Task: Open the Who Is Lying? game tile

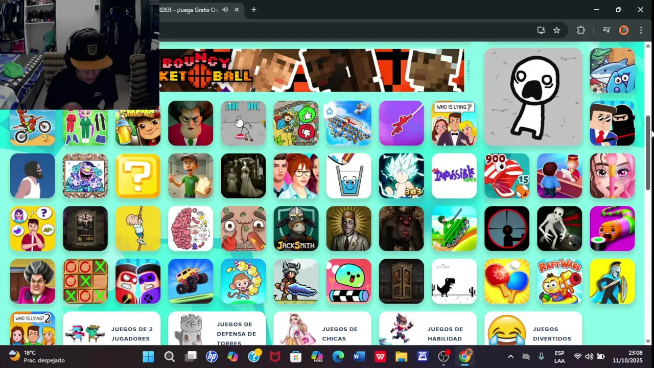Action: pos(454,123)
